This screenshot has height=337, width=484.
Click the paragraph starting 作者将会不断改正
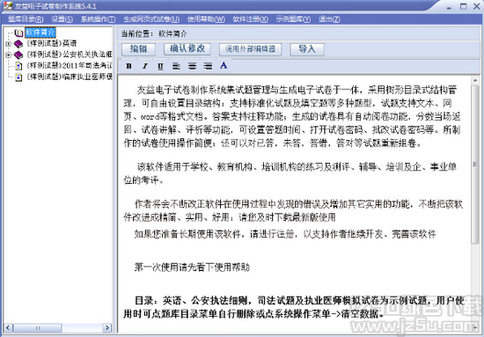(x=293, y=211)
